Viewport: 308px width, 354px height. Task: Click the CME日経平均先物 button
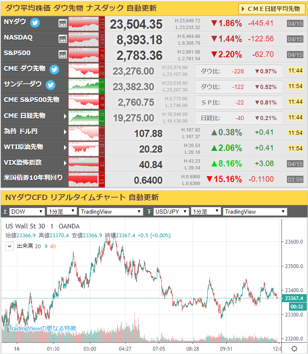(272, 9)
